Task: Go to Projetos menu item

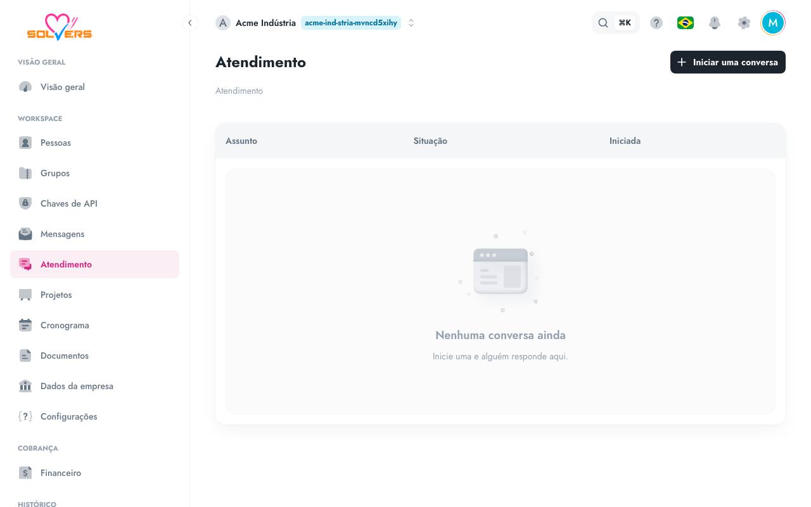Action: tap(95, 295)
